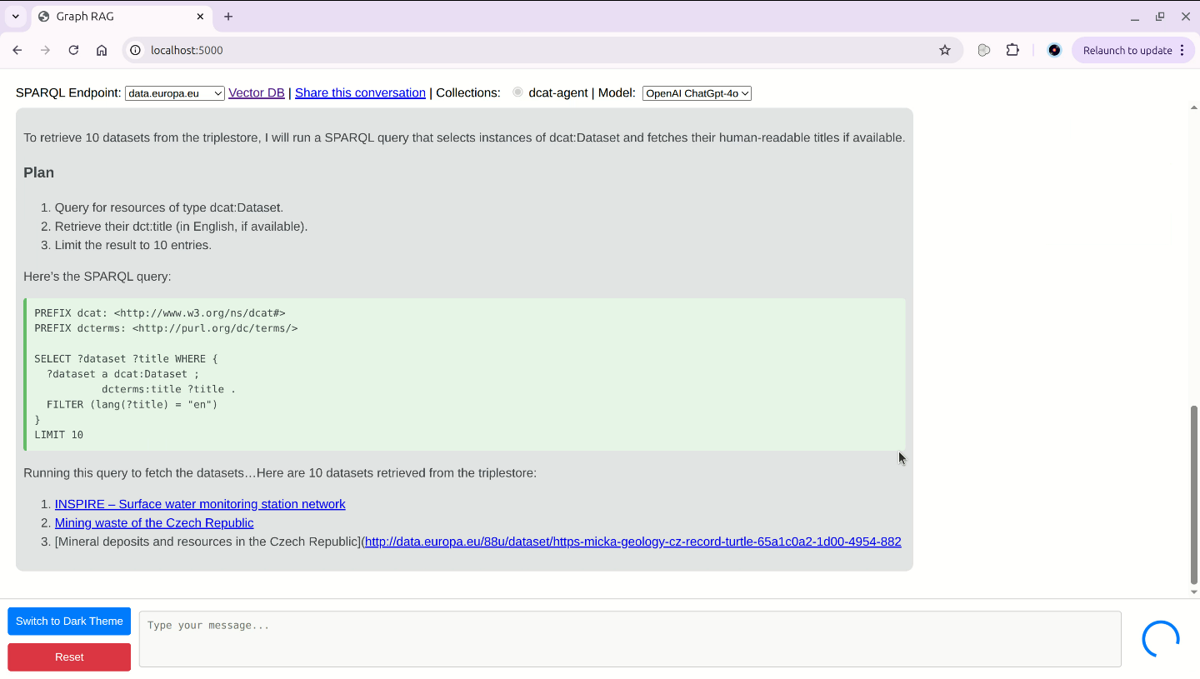This screenshot has width=1200, height=679.
Task: Focus the Type your message input field
Action: [629, 639]
